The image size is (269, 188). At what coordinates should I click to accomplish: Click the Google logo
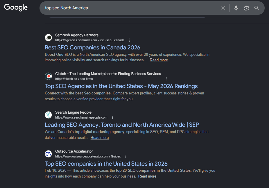tap(16, 8)
